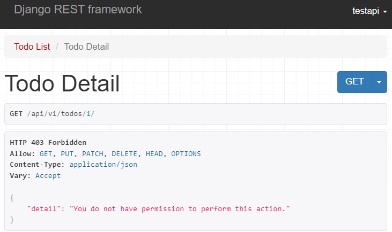The image size is (392, 232).
Task: Click the application/json value
Action: (x=103, y=165)
